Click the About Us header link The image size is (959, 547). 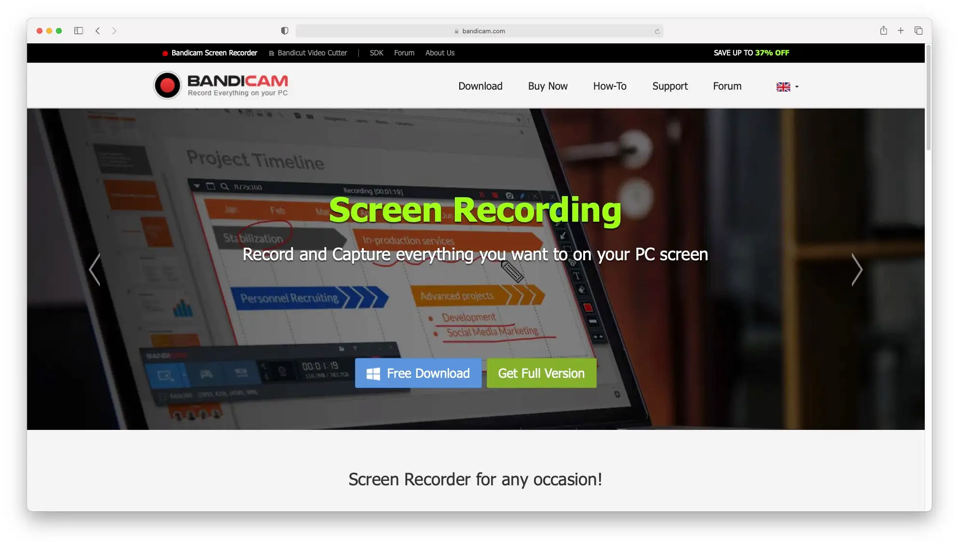coord(439,53)
